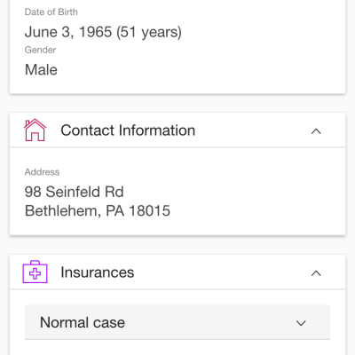
Task: Click the Normal case text
Action: tap(83, 322)
